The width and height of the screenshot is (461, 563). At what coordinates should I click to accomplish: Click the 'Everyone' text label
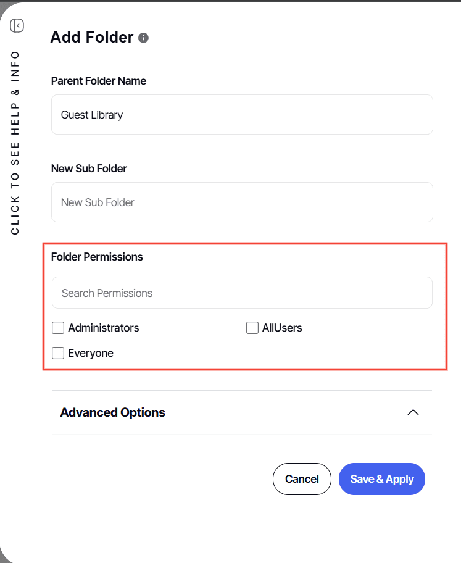point(91,353)
